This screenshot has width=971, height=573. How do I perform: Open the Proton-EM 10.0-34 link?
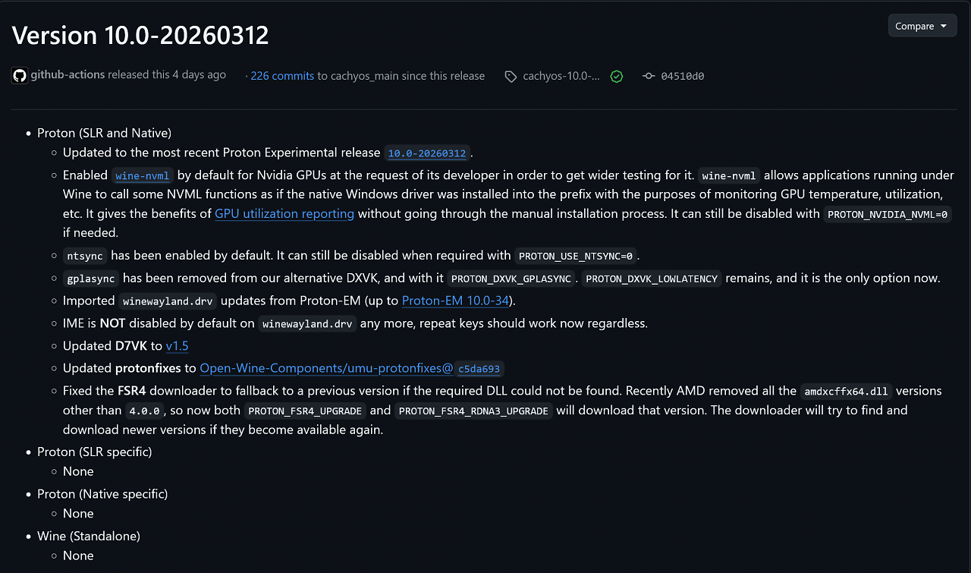(455, 301)
